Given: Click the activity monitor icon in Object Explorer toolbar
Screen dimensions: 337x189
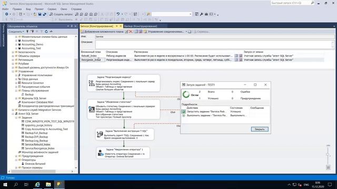Looking at the screenshot, I should (x=51, y=31).
